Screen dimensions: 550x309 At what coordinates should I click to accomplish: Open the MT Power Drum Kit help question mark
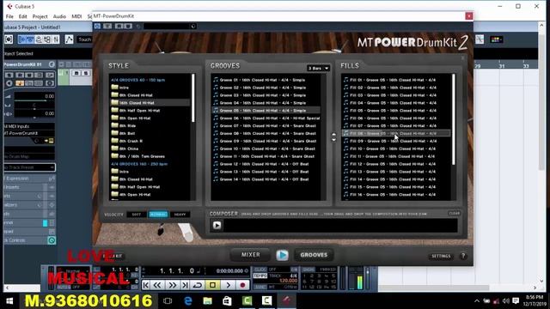pos(463,256)
